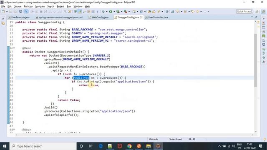
Task: Click the vertical scrollbar of editor
Action: tap(256, 60)
